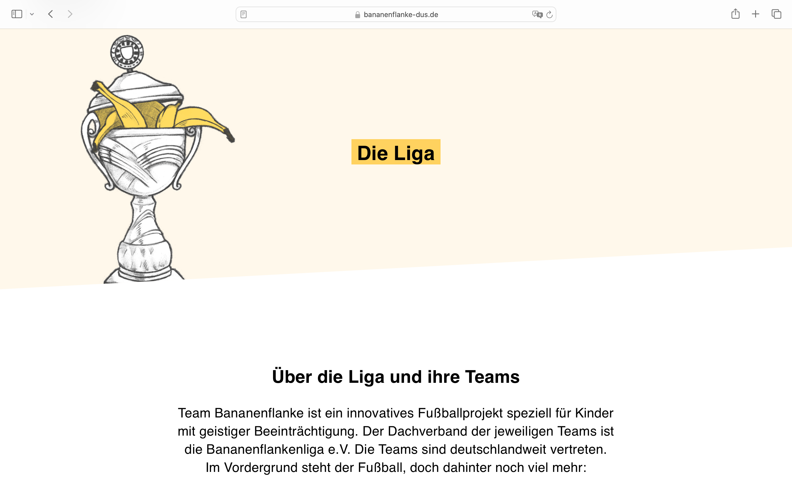Show the tab overview
Screen dimensions: 792x495
[x=776, y=14]
